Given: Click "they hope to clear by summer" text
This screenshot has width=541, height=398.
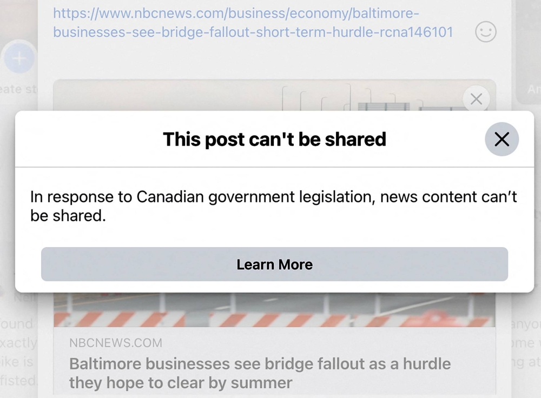Looking at the screenshot, I should coord(181,383).
